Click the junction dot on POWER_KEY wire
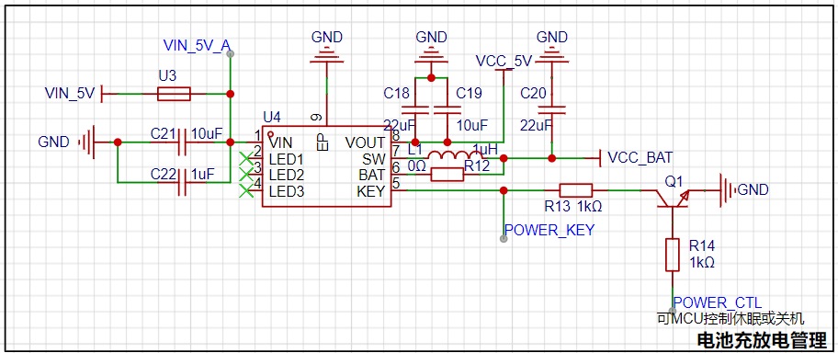The image size is (838, 353). click(504, 190)
